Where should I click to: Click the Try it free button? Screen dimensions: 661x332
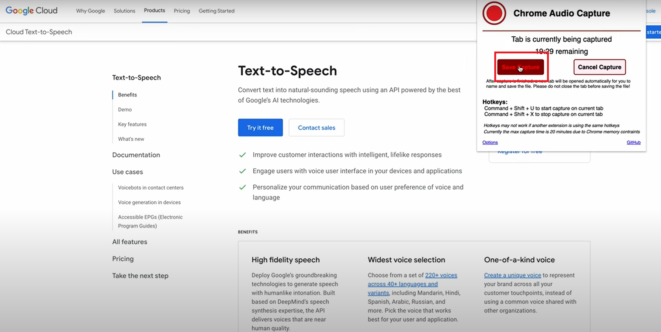point(260,128)
